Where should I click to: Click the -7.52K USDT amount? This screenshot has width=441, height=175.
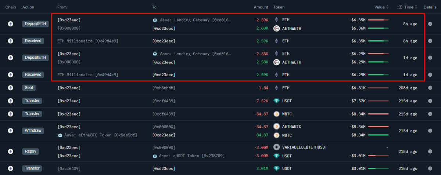pos(262,101)
